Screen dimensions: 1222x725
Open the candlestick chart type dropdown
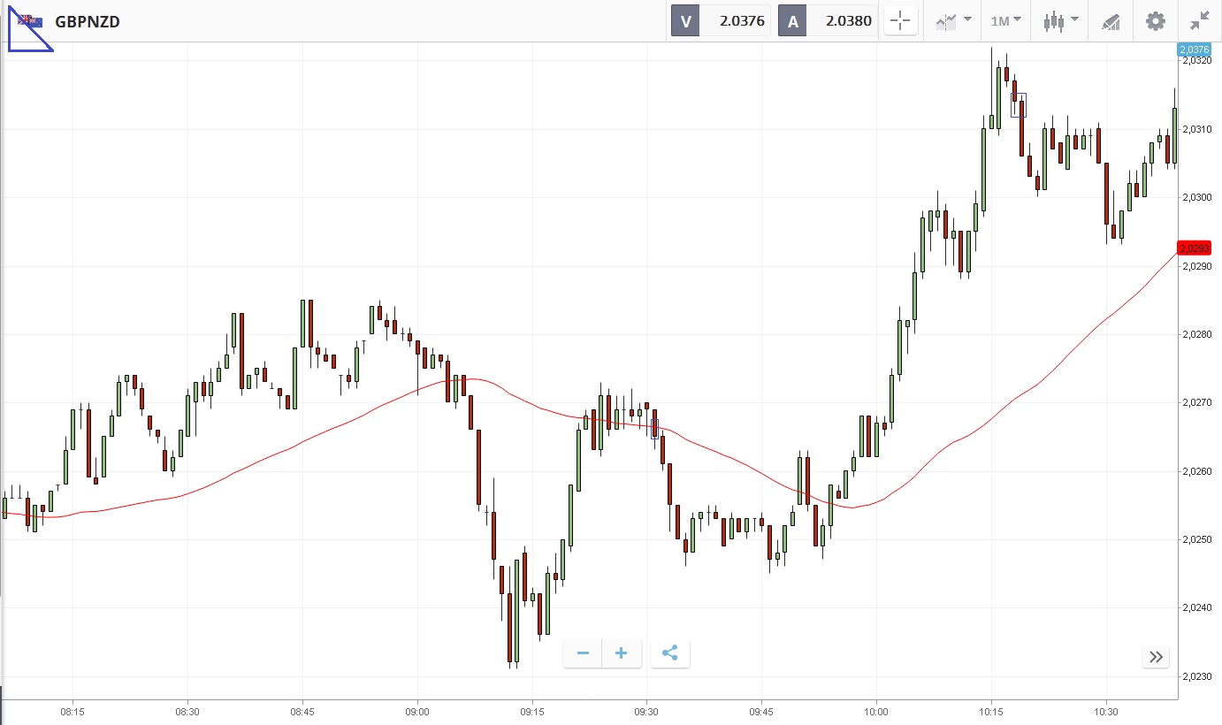point(1060,21)
